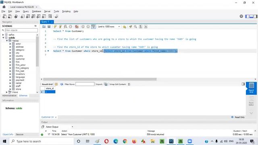Image resolution: width=258 pixels, height=145 pixels.
Task: Expand the payment table node
Action: 10,80
